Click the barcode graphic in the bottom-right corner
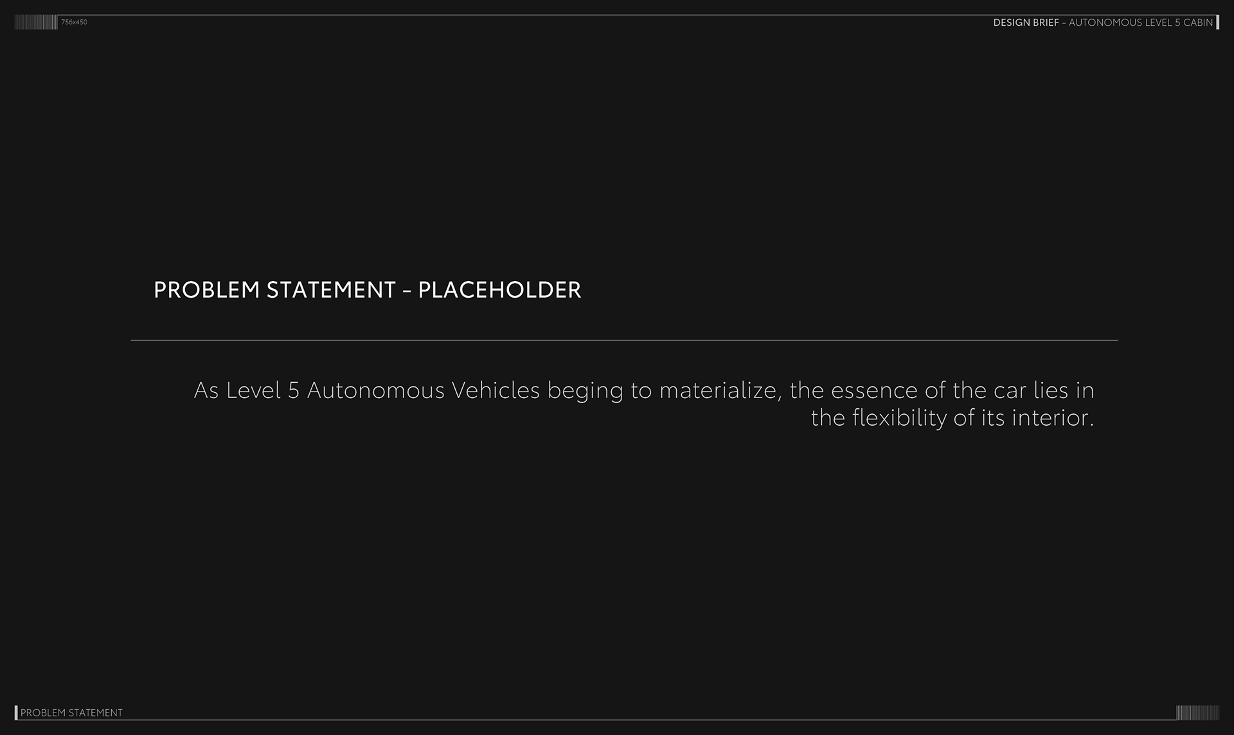The height and width of the screenshot is (735, 1234). 1197,712
